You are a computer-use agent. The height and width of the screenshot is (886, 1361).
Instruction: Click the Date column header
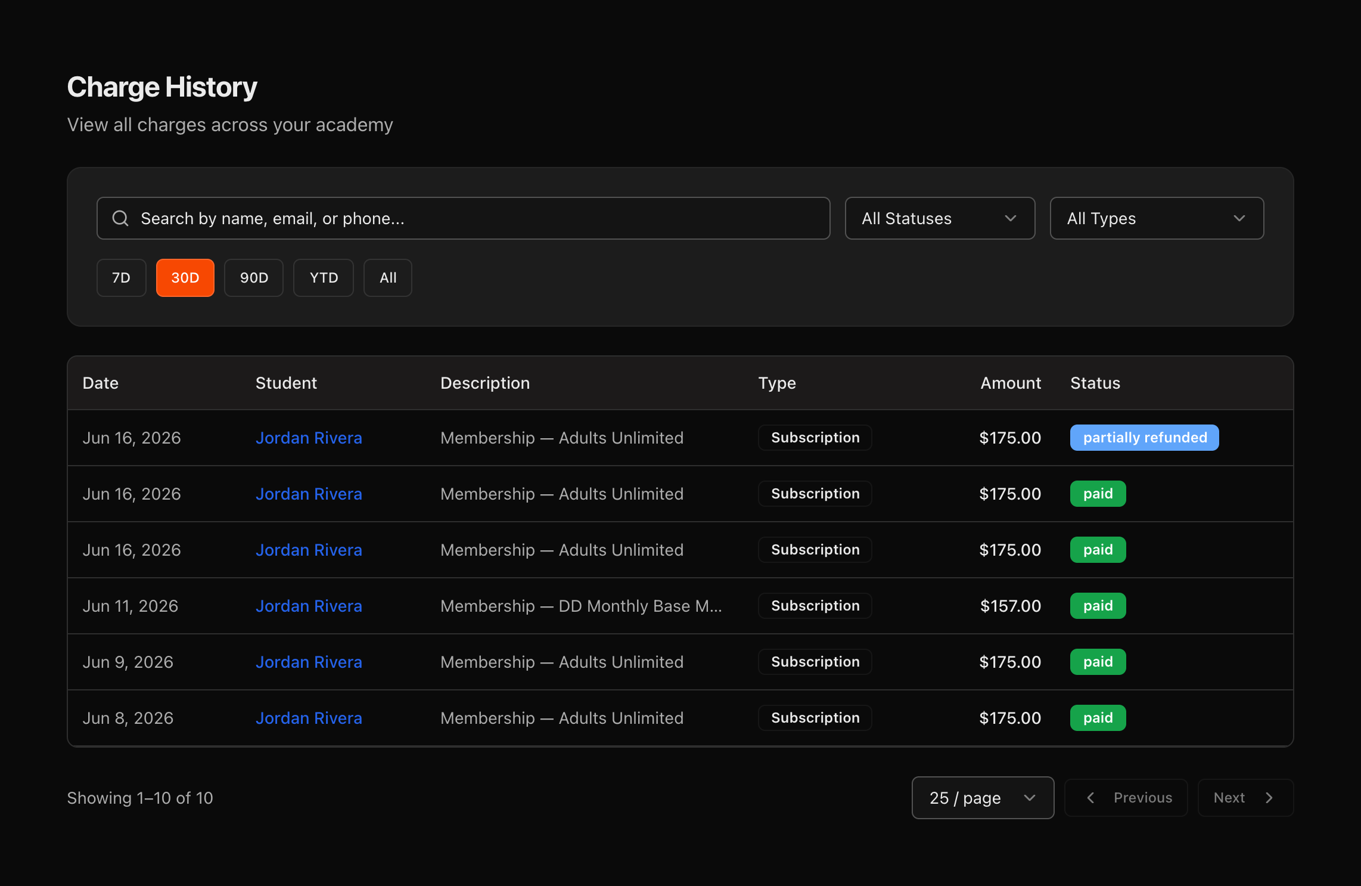click(x=101, y=383)
